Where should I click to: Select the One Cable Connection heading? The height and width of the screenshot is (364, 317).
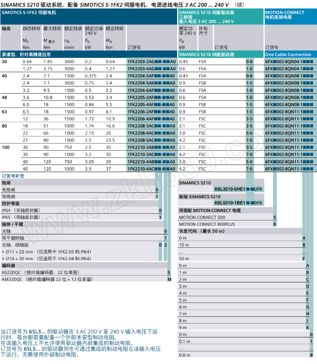coord(288,54)
